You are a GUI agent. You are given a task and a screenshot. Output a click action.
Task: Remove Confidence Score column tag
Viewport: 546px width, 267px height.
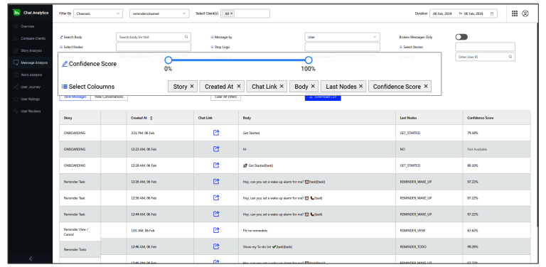(x=426, y=86)
